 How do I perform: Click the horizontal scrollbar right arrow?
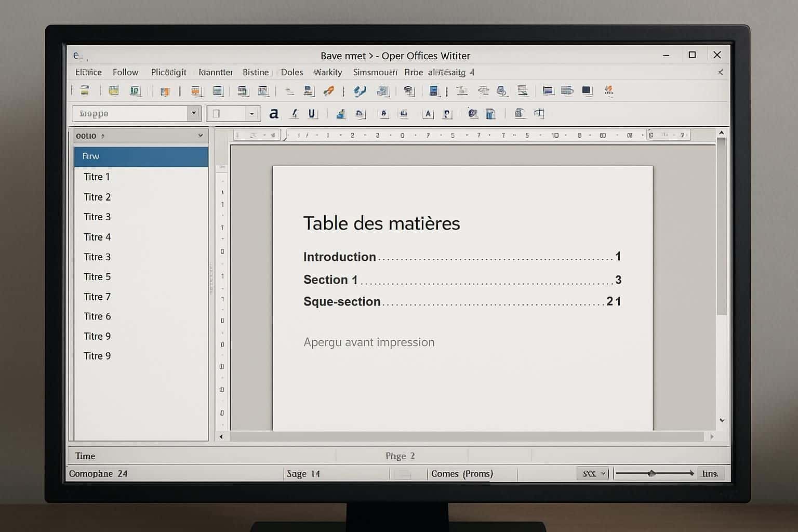point(712,436)
